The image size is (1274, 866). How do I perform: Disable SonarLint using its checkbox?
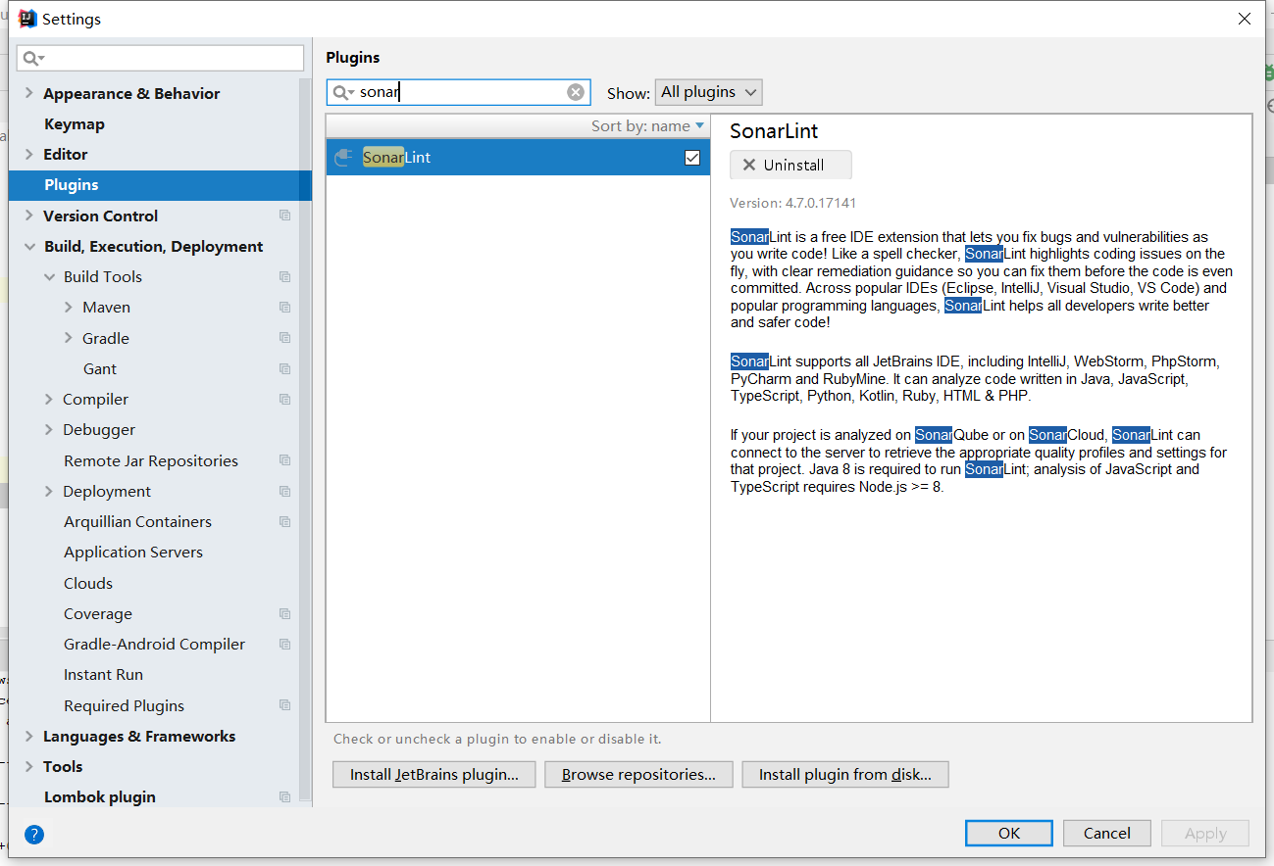[x=692, y=158]
